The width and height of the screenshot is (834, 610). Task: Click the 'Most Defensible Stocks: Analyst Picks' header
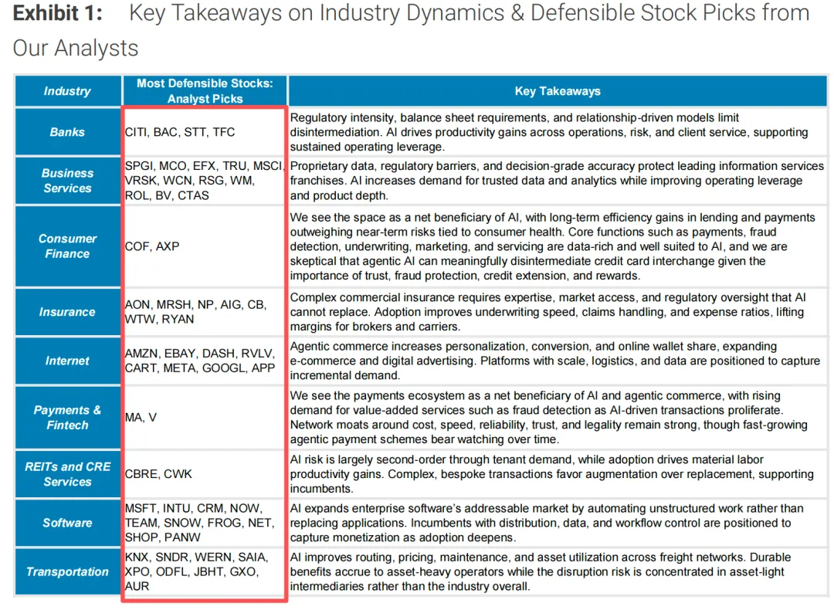[205, 91]
